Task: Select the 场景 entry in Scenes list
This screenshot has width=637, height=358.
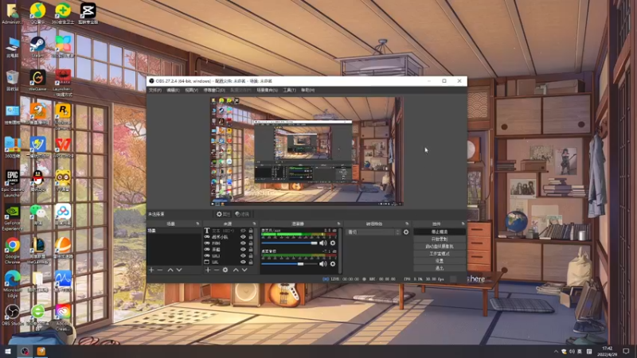Action: coord(174,231)
